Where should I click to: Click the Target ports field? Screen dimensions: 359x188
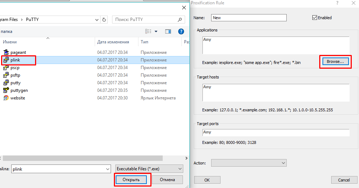[276, 133]
